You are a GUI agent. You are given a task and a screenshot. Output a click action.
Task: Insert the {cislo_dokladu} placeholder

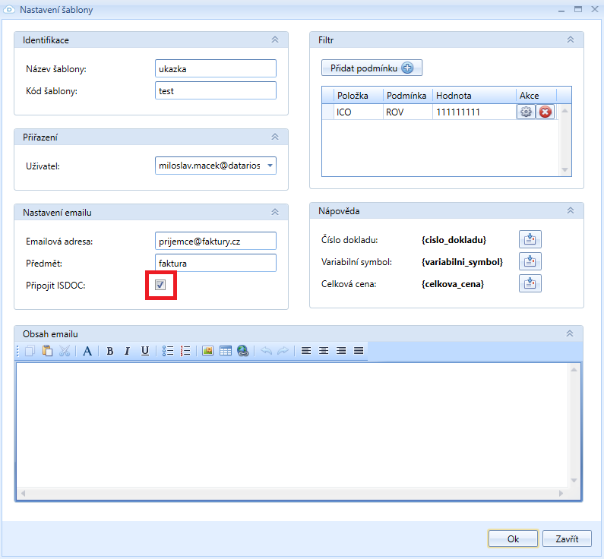pyautogui.click(x=530, y=240)
